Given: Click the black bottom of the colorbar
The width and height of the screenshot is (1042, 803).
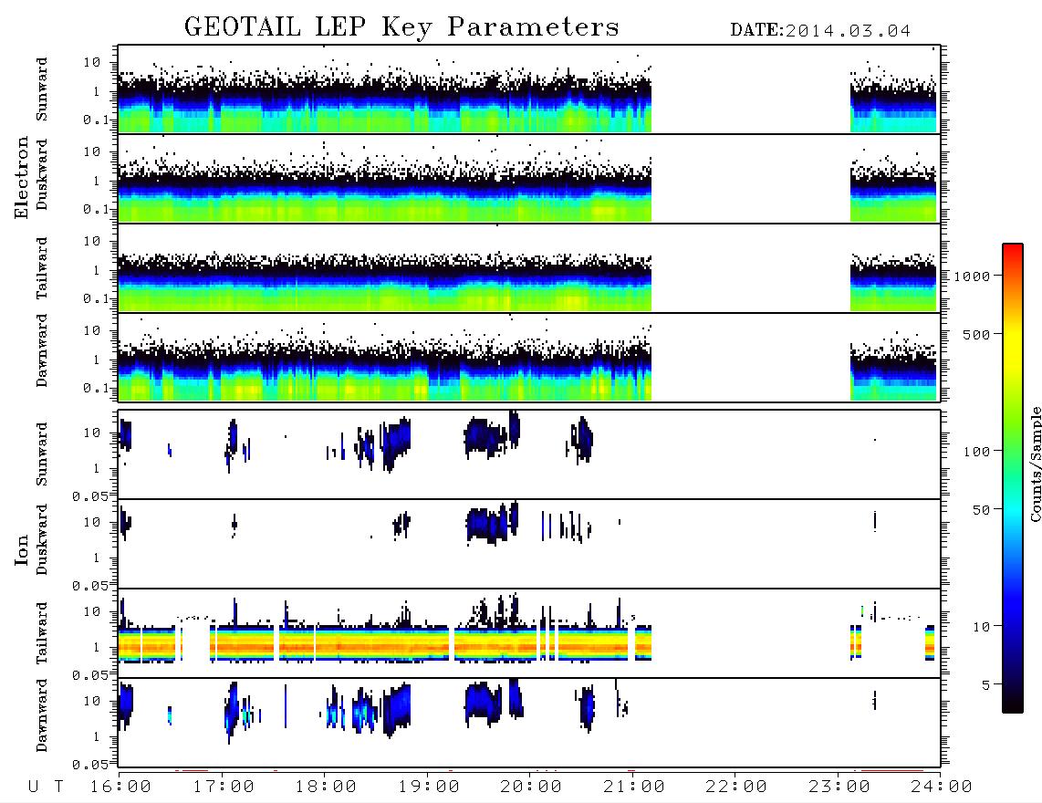Looking at the screenshot, I should [1013, 706].
